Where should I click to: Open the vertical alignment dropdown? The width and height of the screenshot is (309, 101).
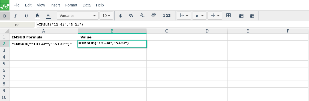tap(215, 16)
